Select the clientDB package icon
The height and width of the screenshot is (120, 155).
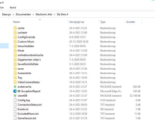pyautogui.click(x=15, y=96)
